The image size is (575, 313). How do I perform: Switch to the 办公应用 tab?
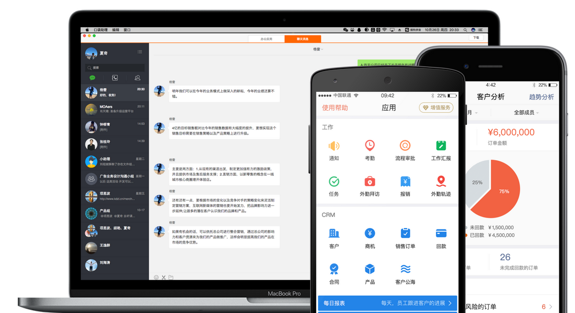(267, 39)
